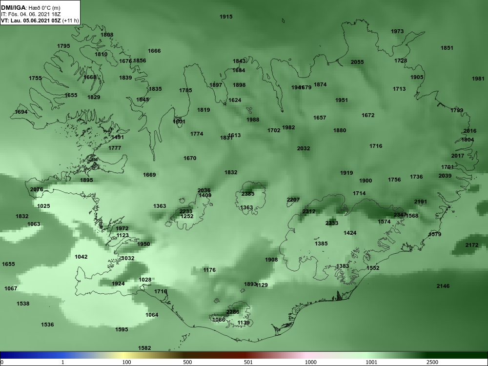Click the 1694 value on the western tip
This screenshot has width=488, height=366.
[21, 112]
